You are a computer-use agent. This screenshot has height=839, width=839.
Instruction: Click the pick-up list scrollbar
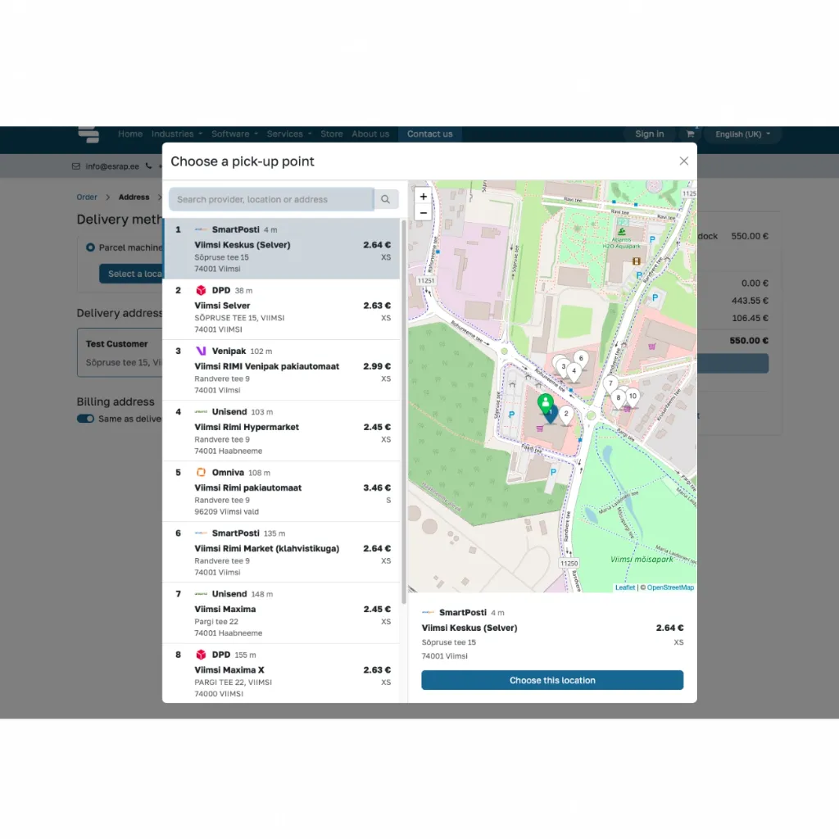[x=404, y=412]
